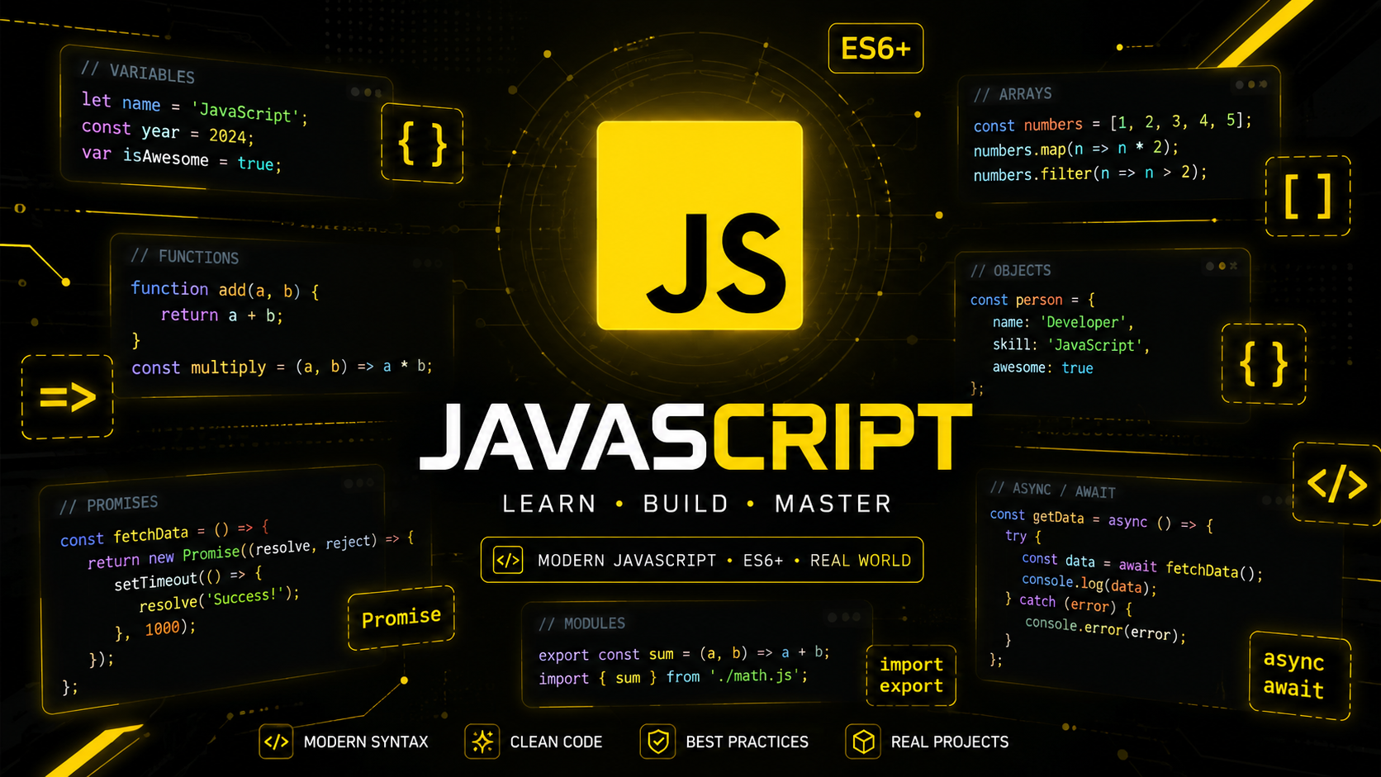Click the // PROMISES comment heading

pos(109,505)
